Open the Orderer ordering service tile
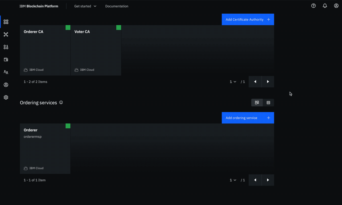Screen dimensions: 342x205 tap(45, 149)
